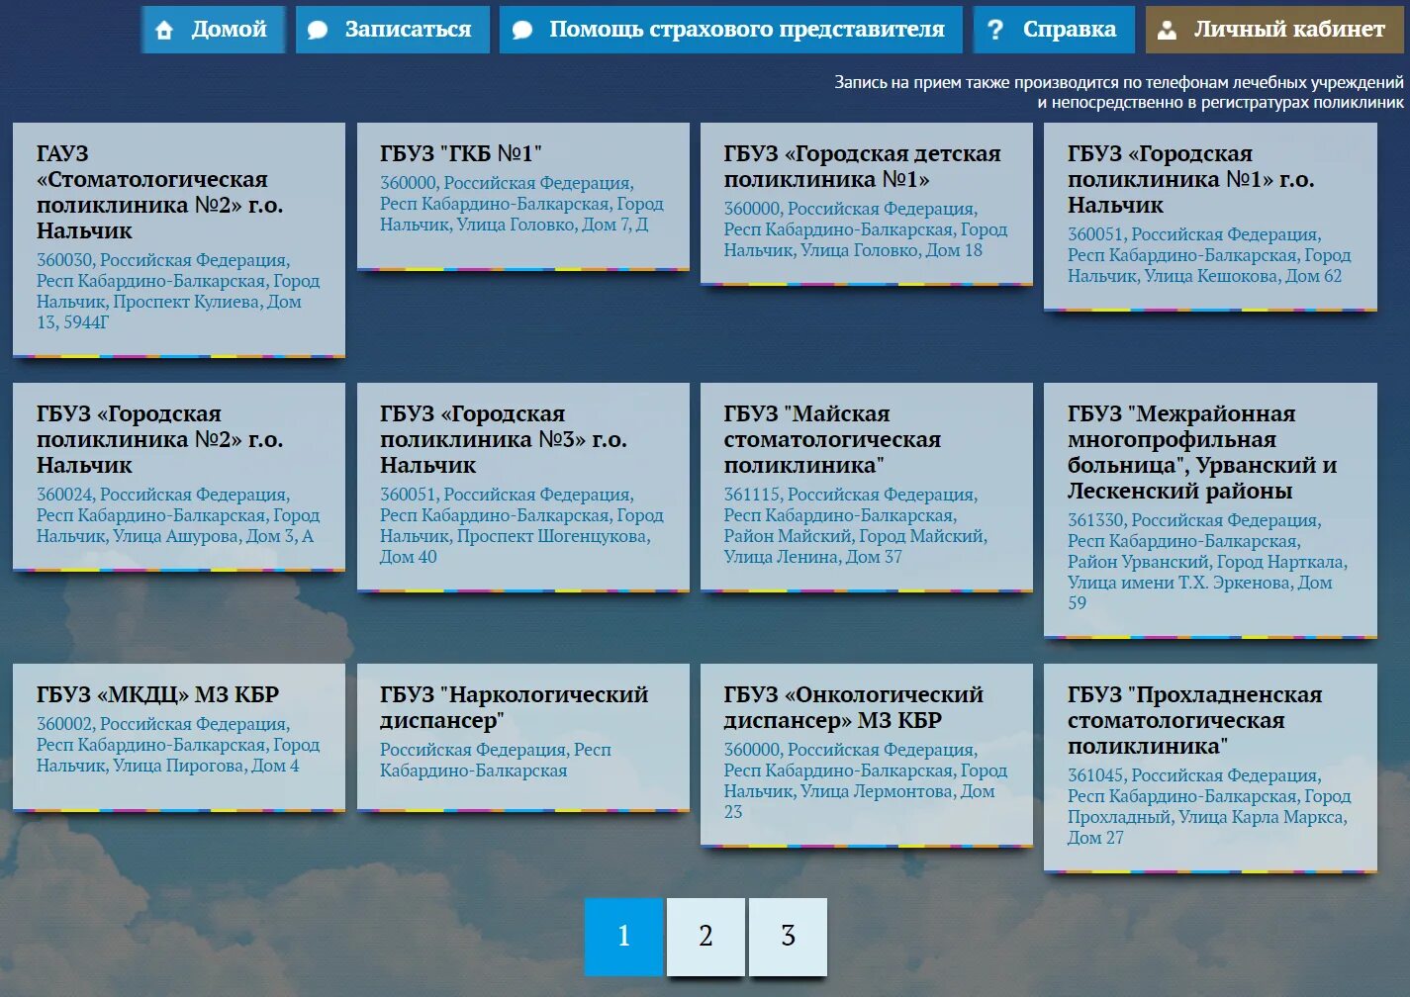Choose ГБУЗ «Городская поликлиника №1» г.о. Нальчик
The height and width of the screenshot is (997, 1410).
[x=1210, y=217]
